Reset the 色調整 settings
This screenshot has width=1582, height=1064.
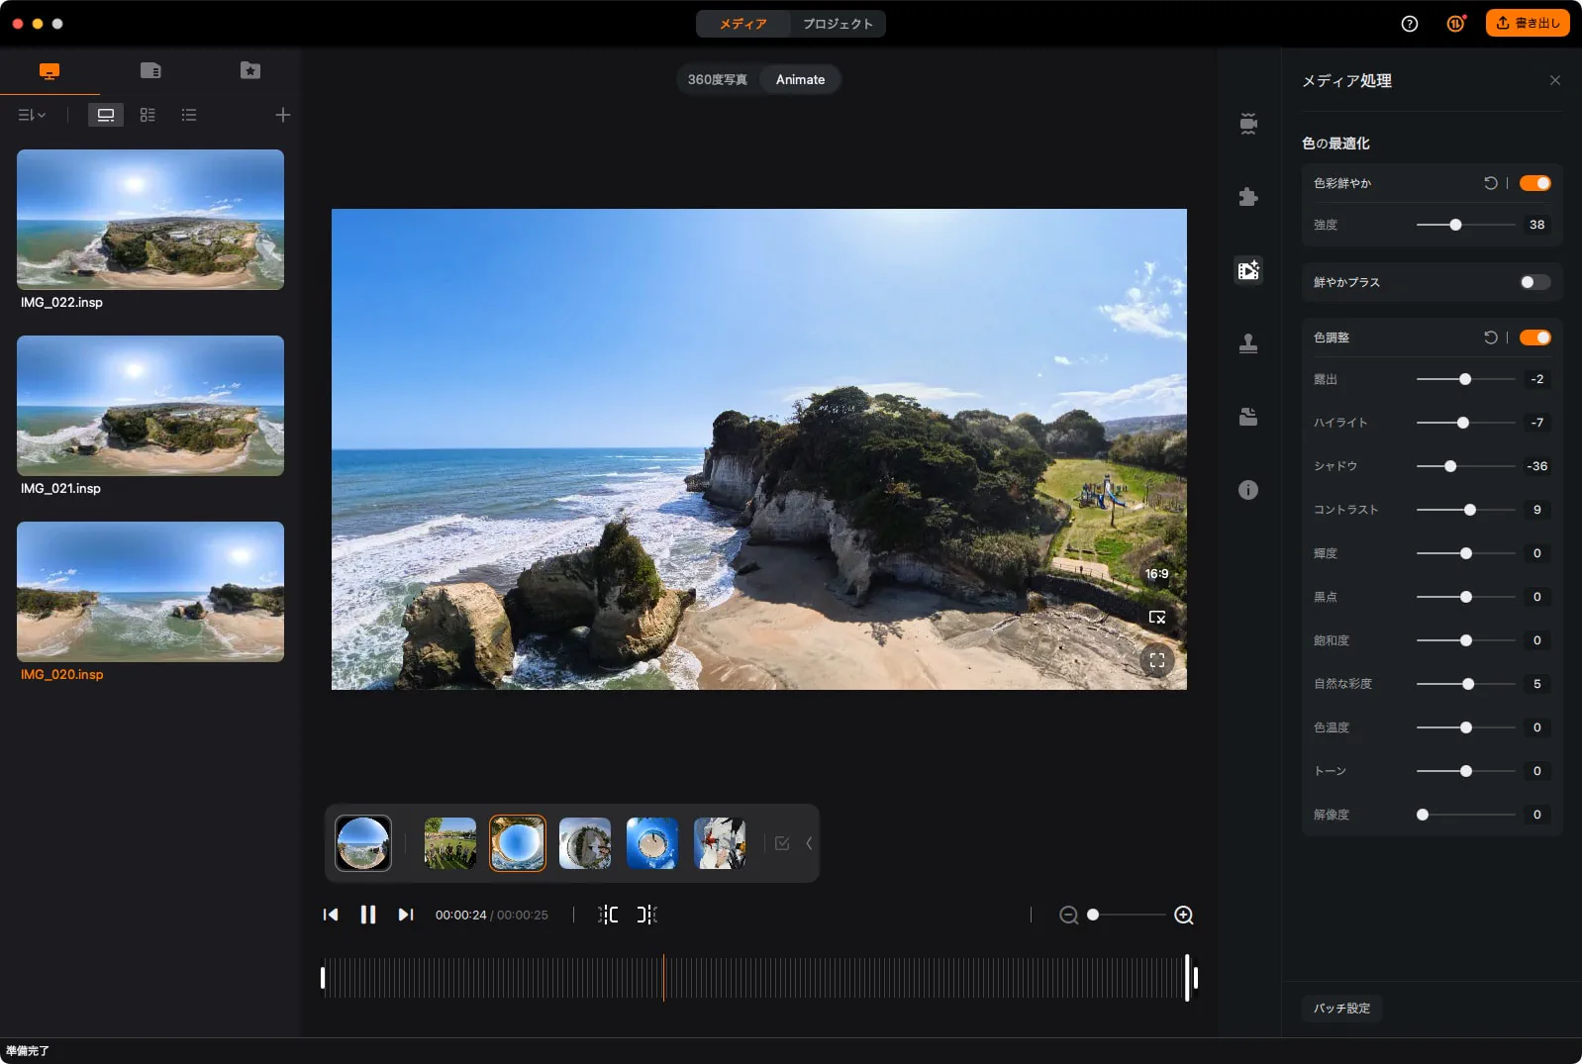[x=1491, y=338]
